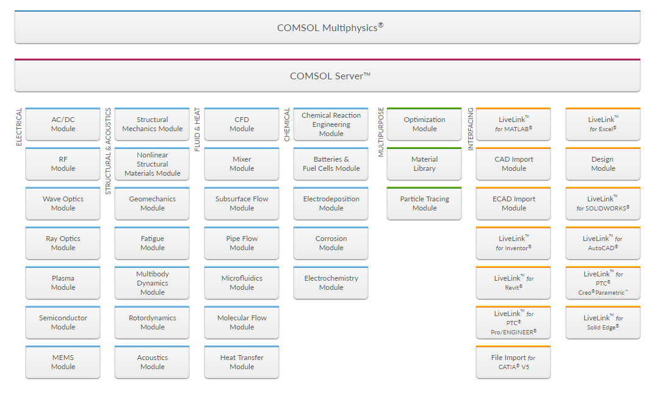Choose the Semiconductor Module tile
Image resolution: width=658 pixels, height=396 pixels.
63,323
